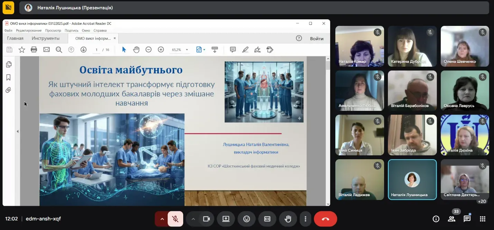
Task: Expand the camera video settings arrow
Action: [193, 219]
